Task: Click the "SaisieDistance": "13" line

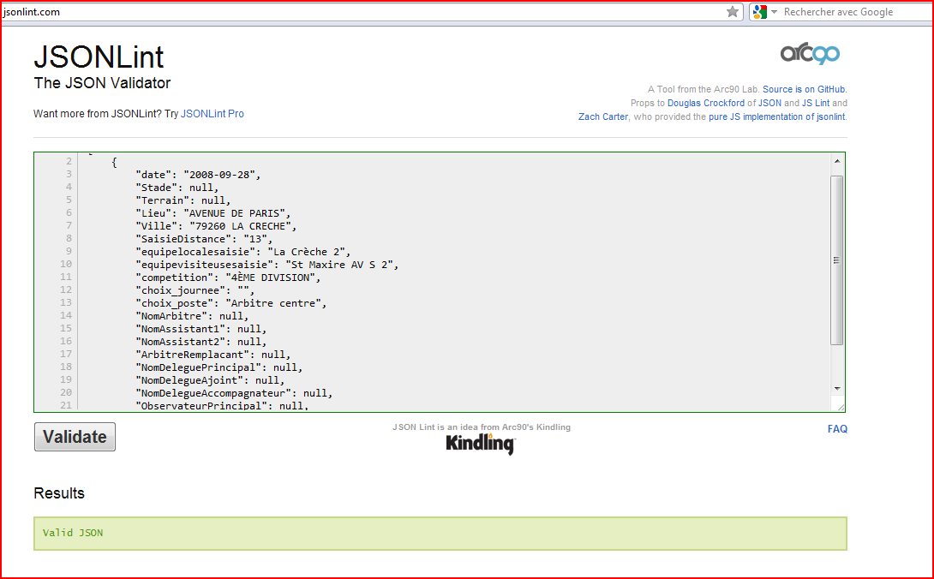Action: click(x=204, y=239)
